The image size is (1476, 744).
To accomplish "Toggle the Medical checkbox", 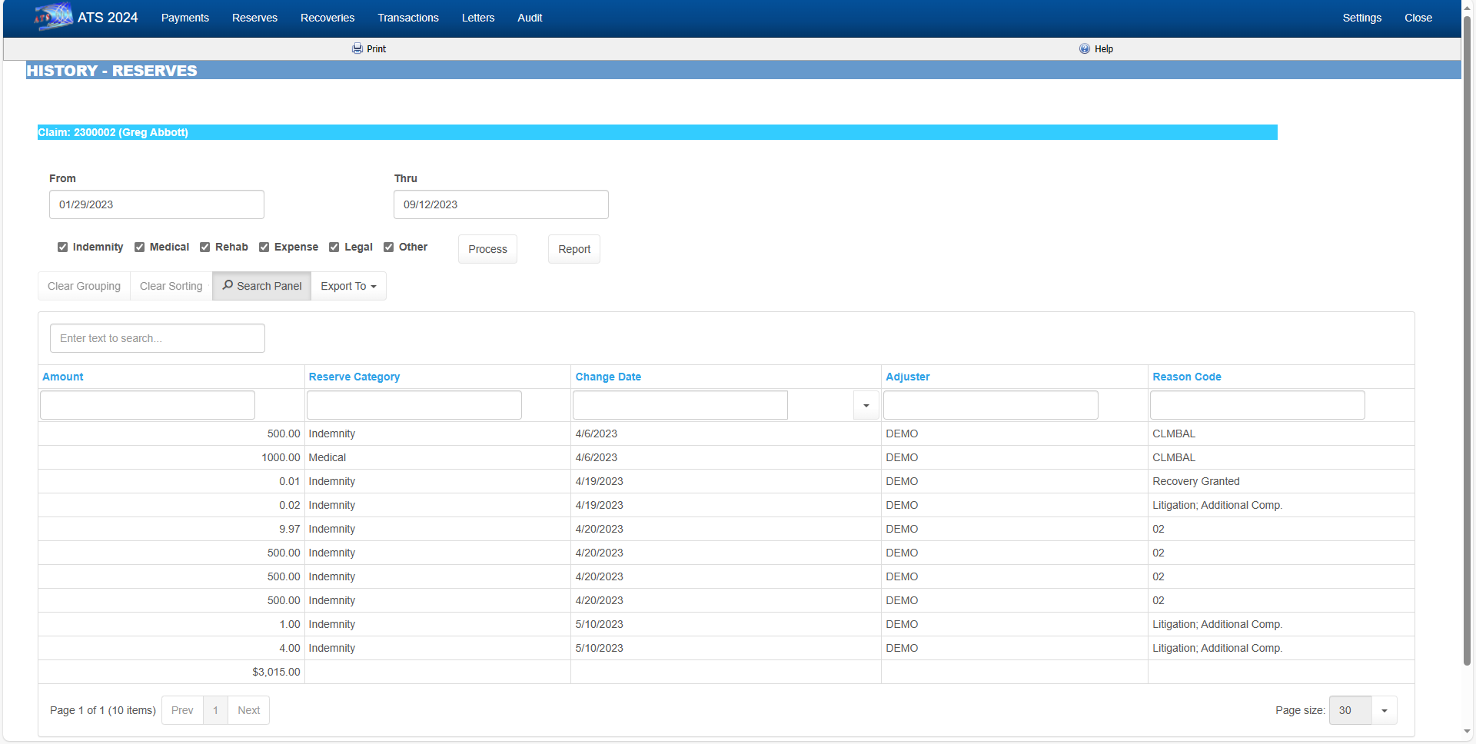I will click(140, 247).
